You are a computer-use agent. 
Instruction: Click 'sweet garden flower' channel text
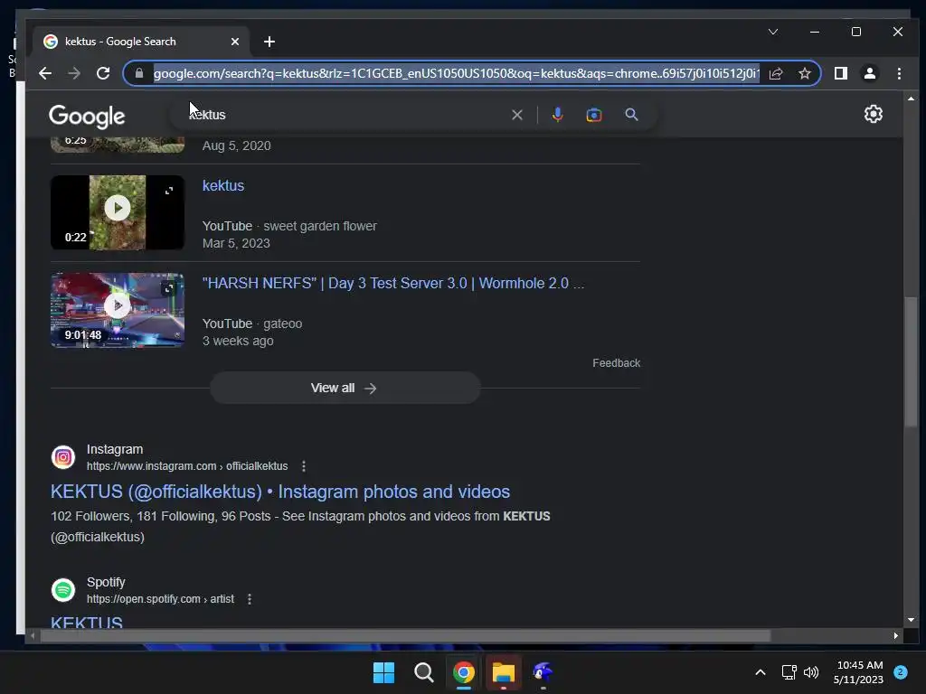tap(320, 226)
